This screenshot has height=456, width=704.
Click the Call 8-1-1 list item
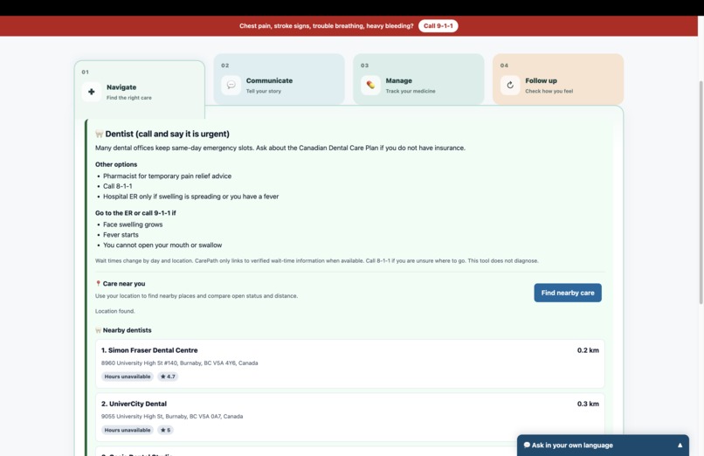coord(118,186)
